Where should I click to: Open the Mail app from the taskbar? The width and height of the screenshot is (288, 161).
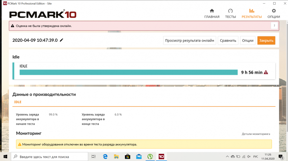pyautogui.click(x=139, y=157)
